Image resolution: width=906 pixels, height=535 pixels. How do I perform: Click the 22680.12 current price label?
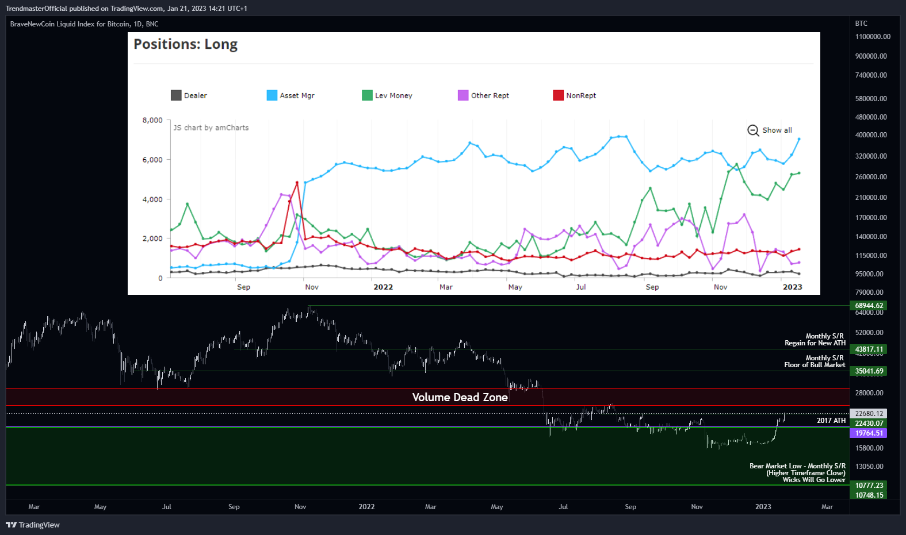point(869,414)
